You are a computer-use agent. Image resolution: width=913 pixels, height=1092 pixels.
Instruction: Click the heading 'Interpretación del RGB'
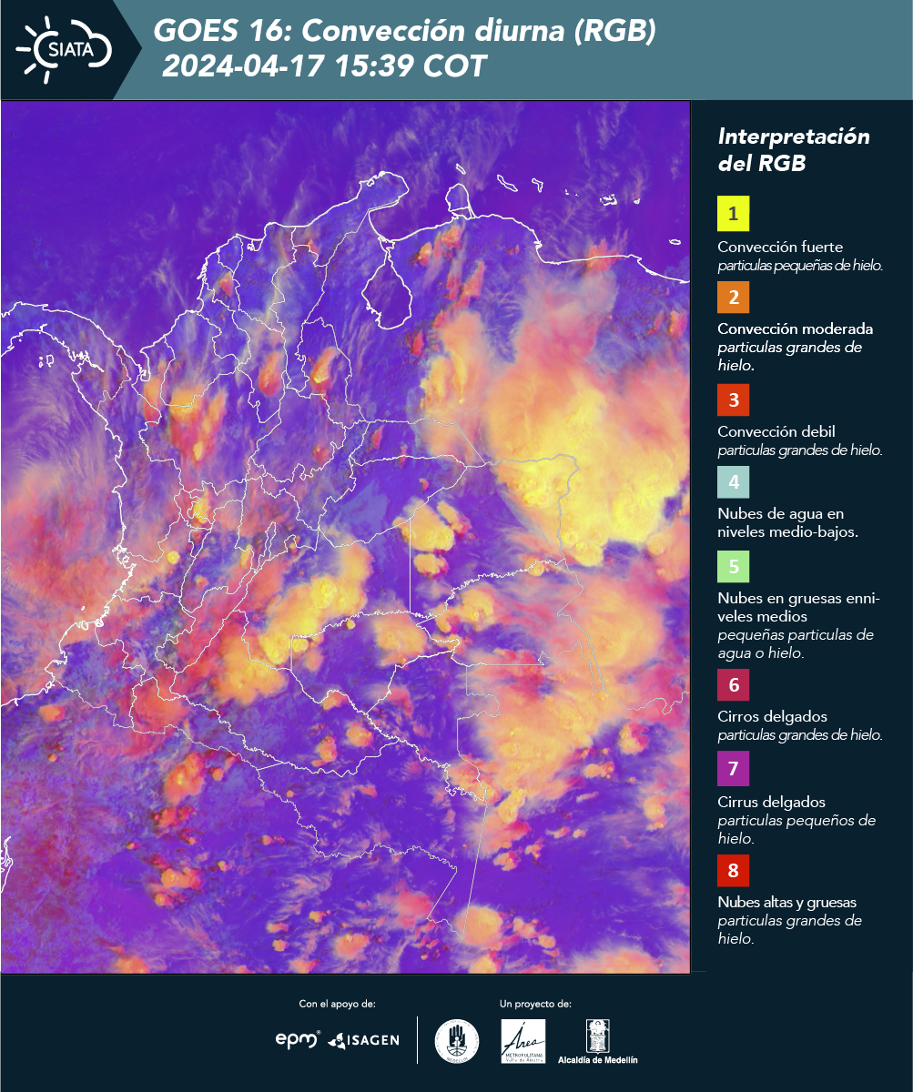(794, 150)
